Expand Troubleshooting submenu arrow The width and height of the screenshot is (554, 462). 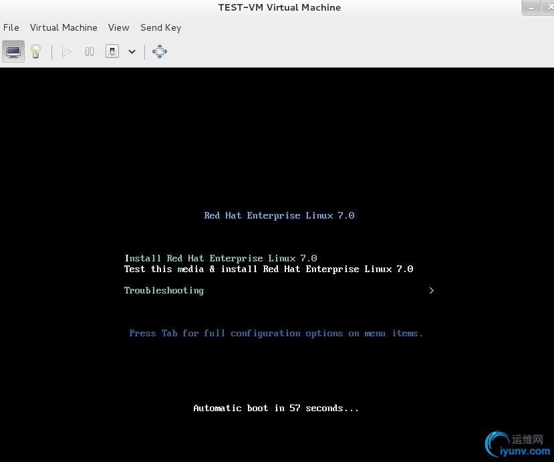pos(432,291)
